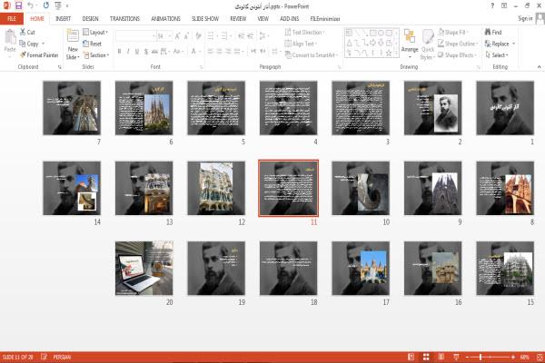Reset the slide layout
This screenshot has height=363, width=545.
coord(92,44)
